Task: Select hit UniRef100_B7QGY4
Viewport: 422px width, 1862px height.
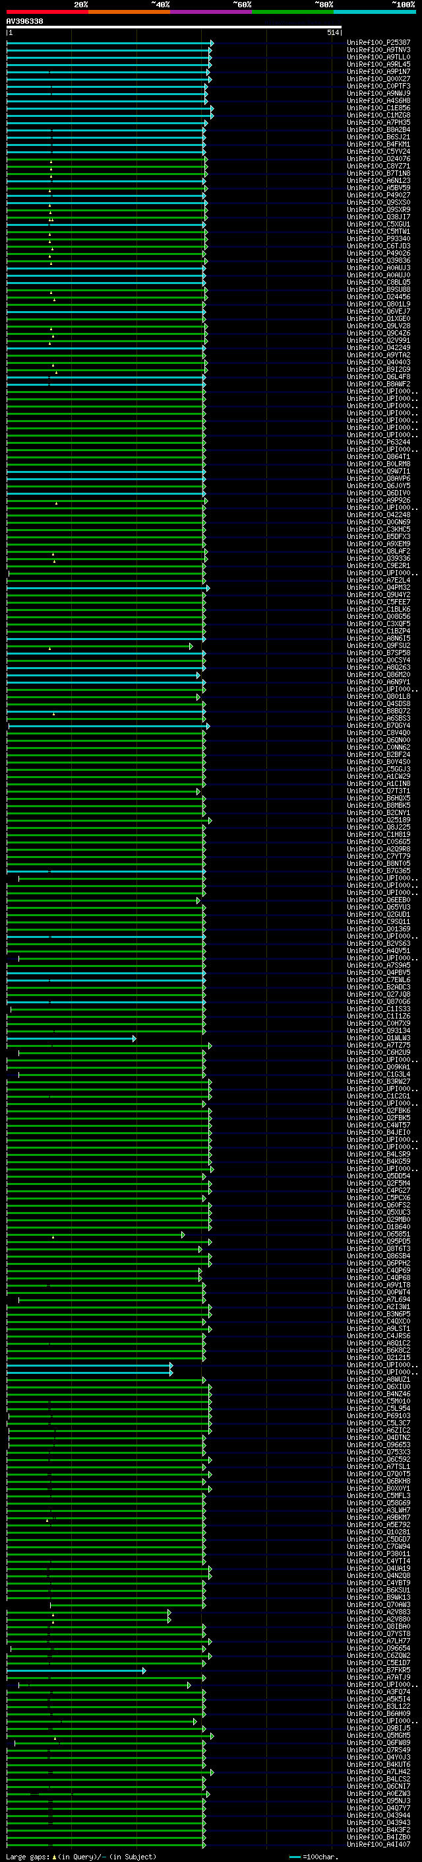Action: (378, 726)
